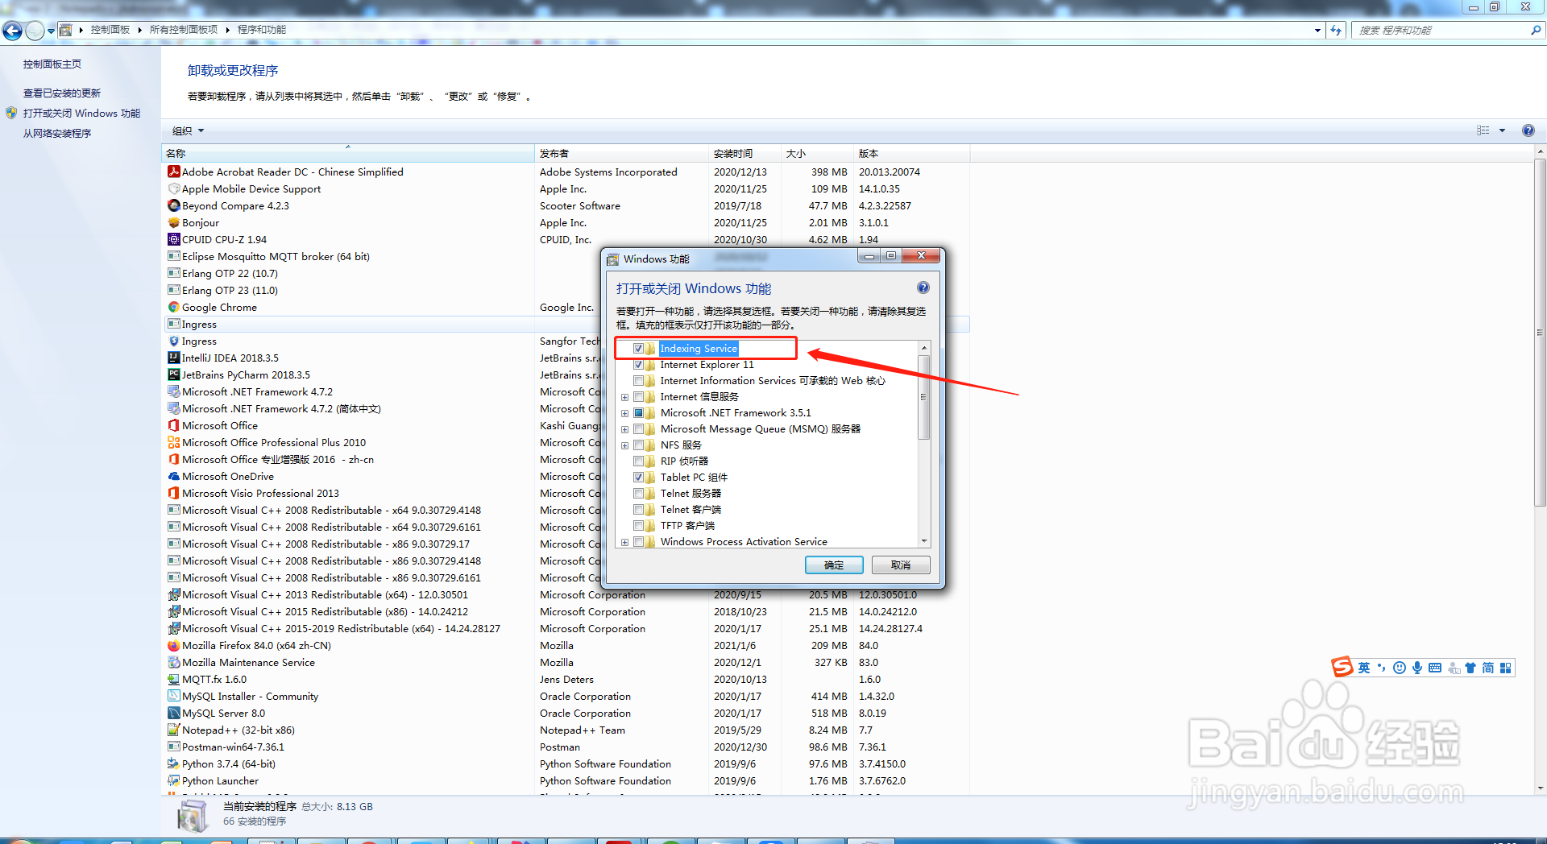Toggle punctuation mode on Sogou bar
Image resolution: width=1547 pixels, height=844 pixels.
tap(1381, 668)
